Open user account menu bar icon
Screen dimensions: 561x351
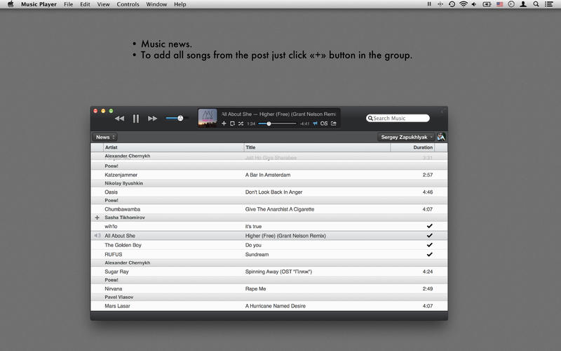[x=523, y=4]
